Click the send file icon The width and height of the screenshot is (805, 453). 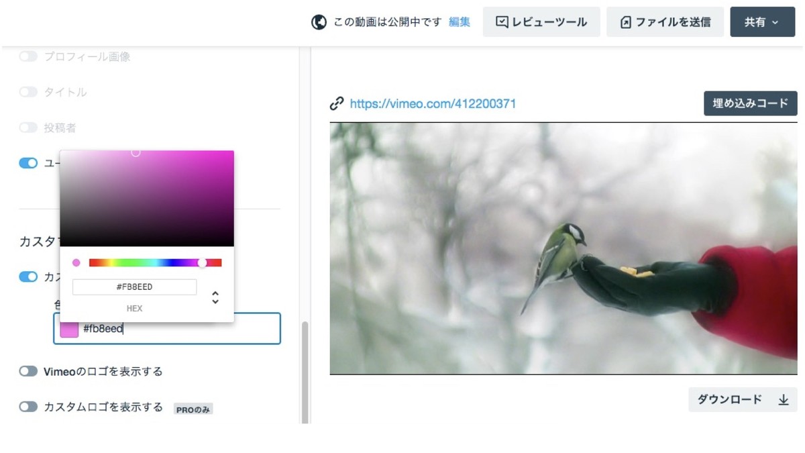click(x=625, y=22)
